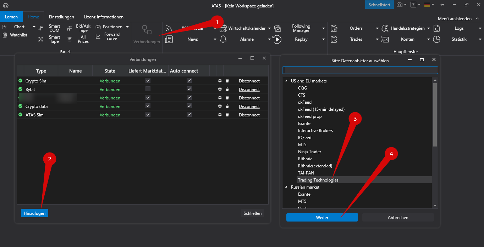Collapse the Russian market group

pos(286,187)
